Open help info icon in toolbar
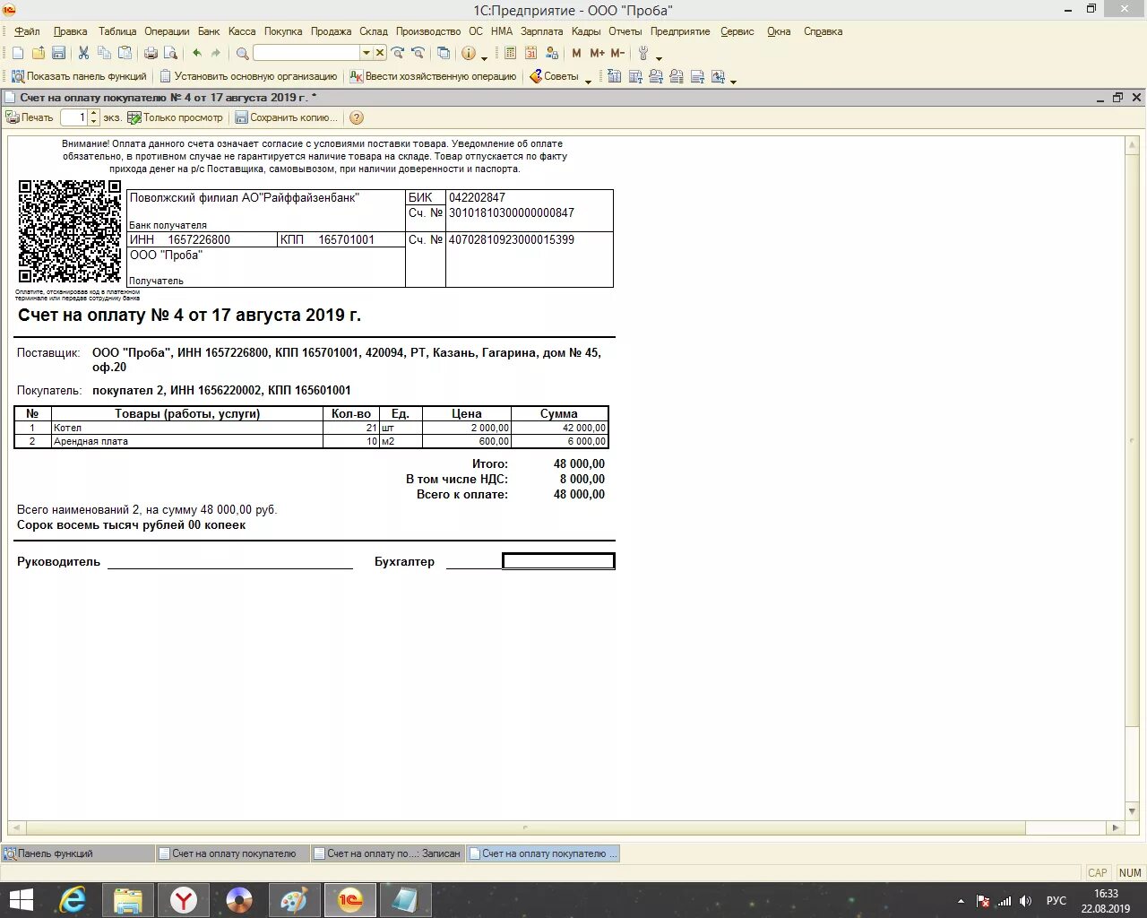The width and height of the screenshot is (1147, 918). click(x=469, y=54)
